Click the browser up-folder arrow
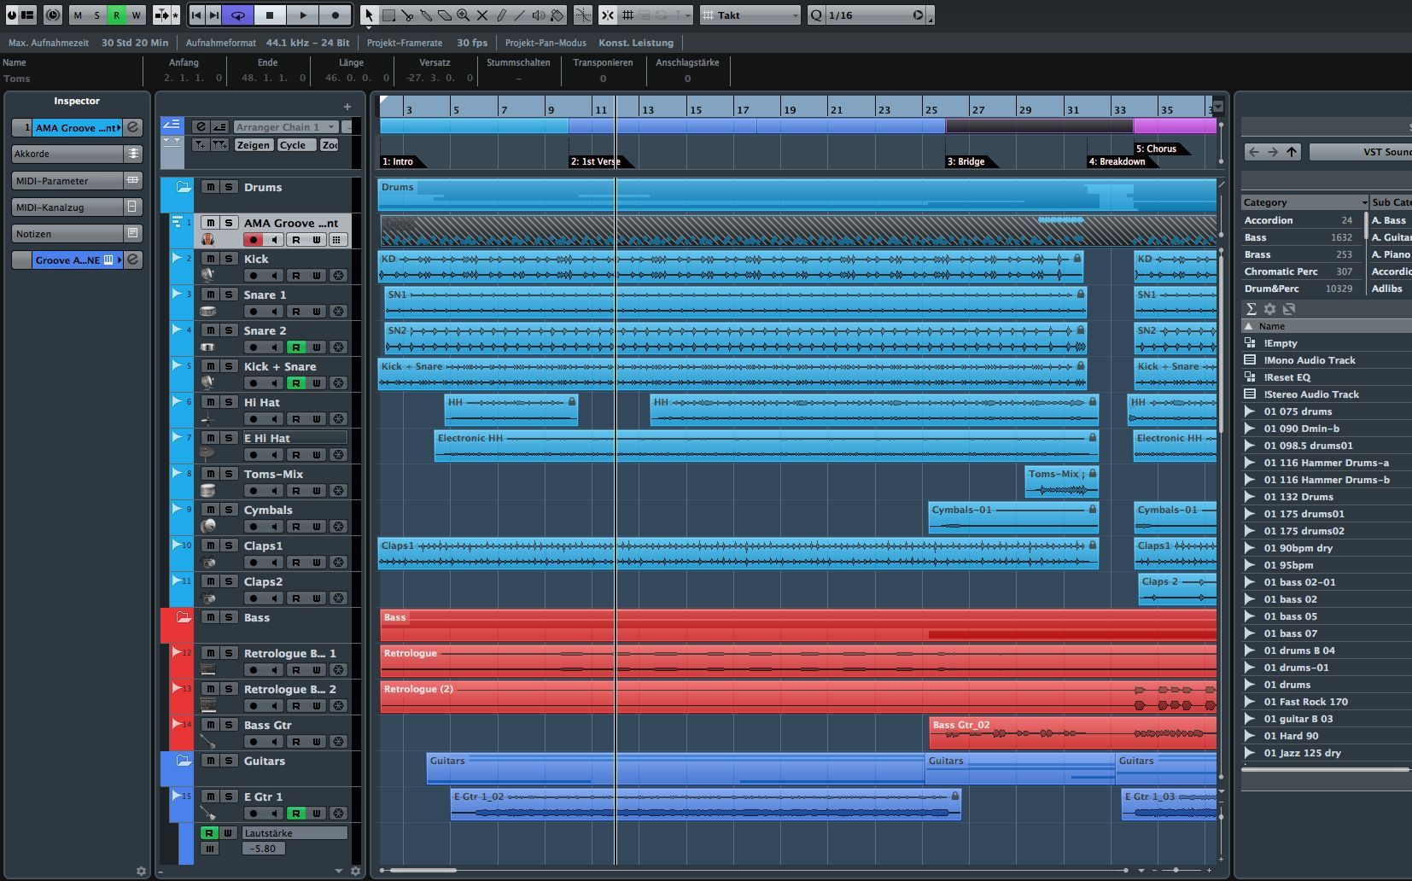 (x=1292, y=152)
